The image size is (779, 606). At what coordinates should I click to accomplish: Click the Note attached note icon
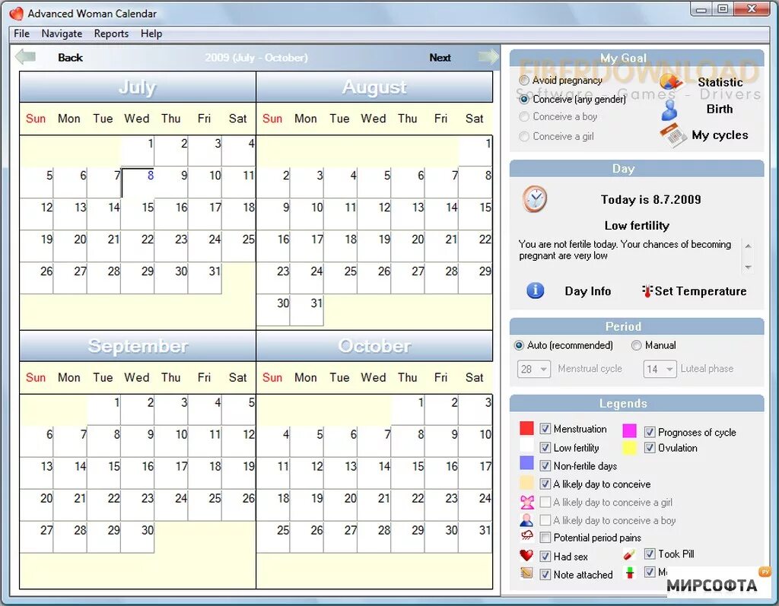(x=526, y=573)
